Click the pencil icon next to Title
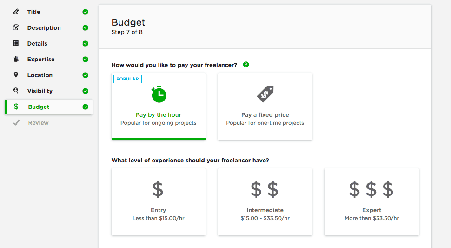This screenshot has height=248, width=451. coord(16,12)
